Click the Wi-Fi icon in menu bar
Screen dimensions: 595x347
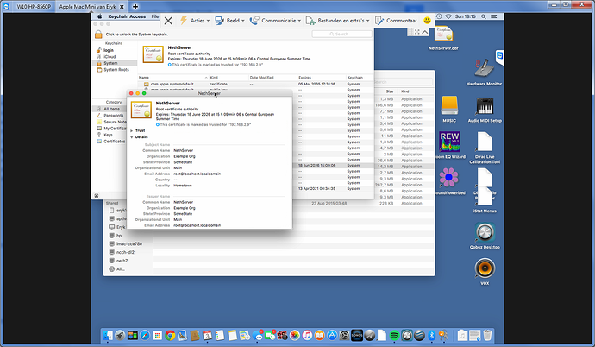tap(448, 16)
